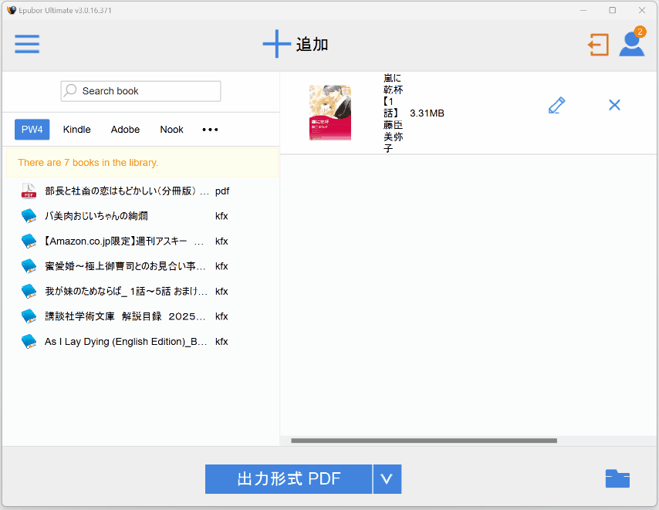659x510 pixels.
Task: Switch to the Adobe tab
Action: 125,130
